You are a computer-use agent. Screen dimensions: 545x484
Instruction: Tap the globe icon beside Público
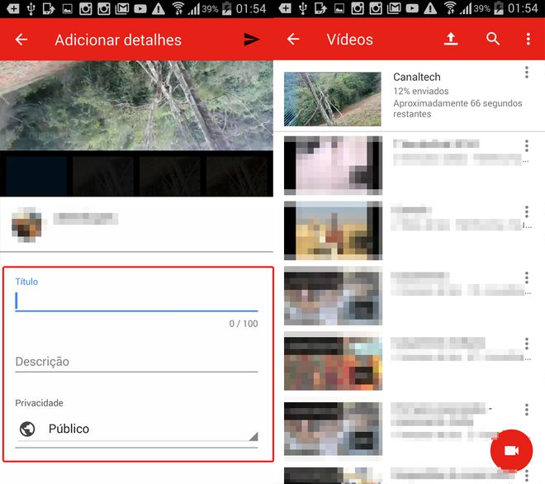pyautogui.click(x=27, y=429)
